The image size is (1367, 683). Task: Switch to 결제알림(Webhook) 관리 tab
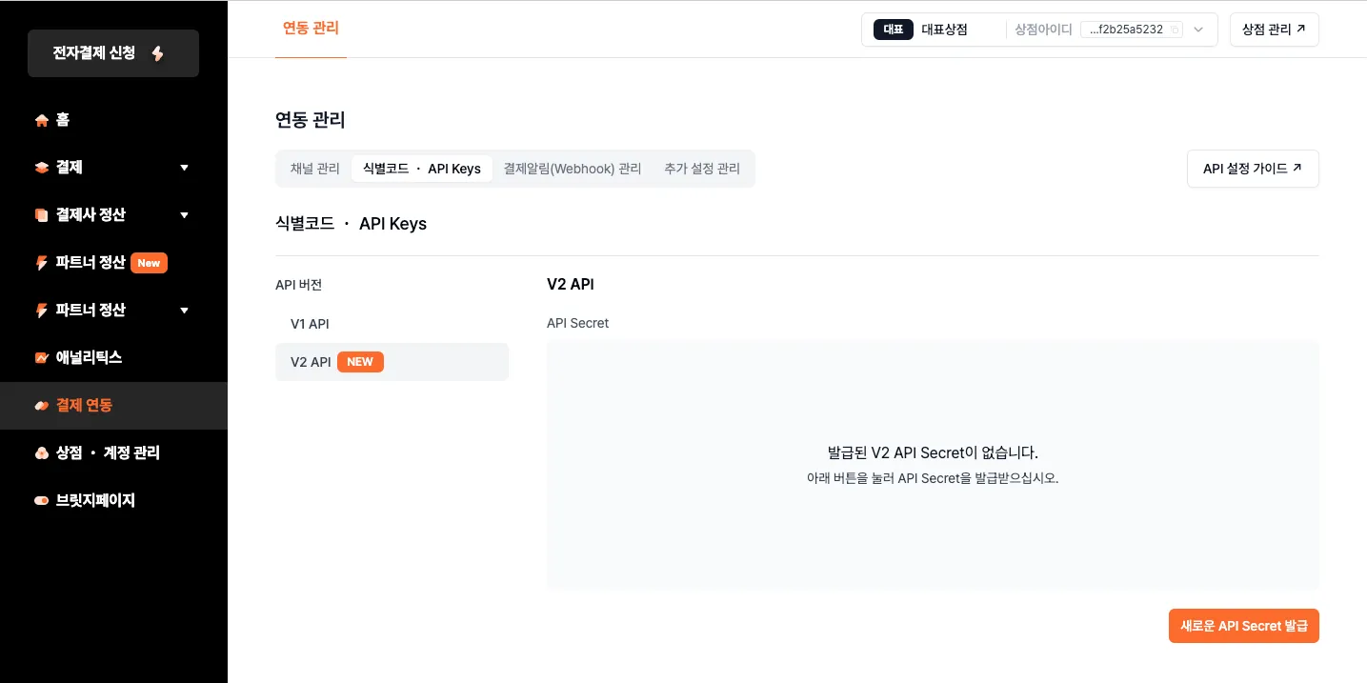coord(572,169)
